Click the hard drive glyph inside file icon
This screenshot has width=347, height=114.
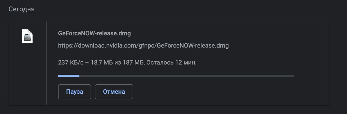(x=27, y=37)
